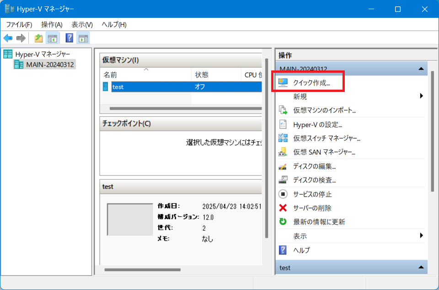
Task: Collapse the MAIN-20240312 actions section
Action: pos(421,69)
